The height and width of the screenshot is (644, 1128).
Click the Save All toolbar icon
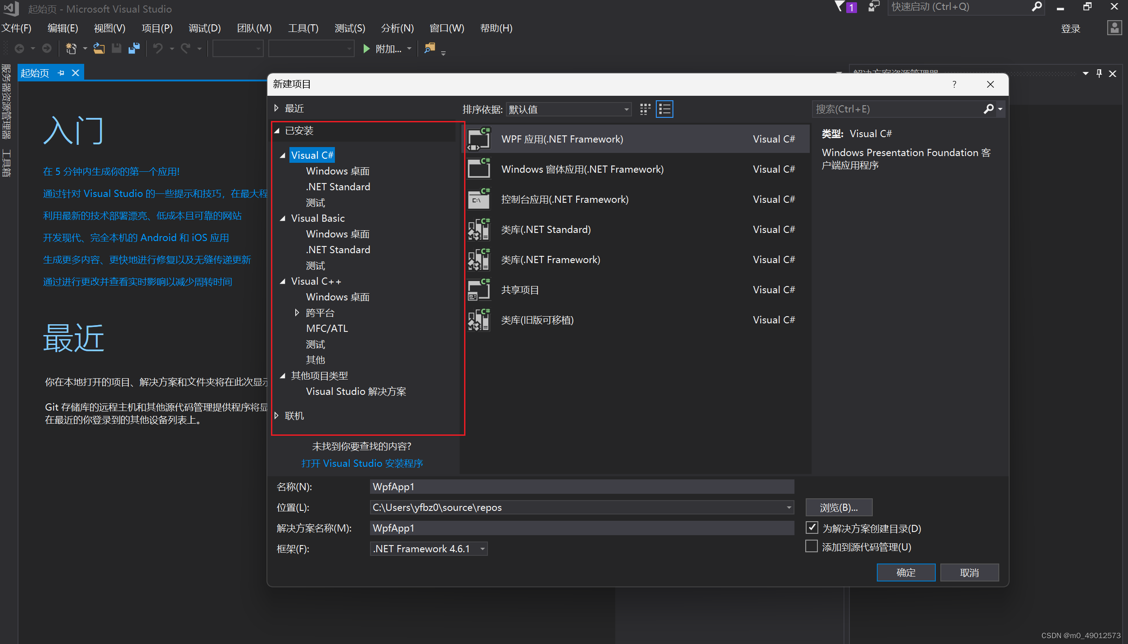point(134,48)
